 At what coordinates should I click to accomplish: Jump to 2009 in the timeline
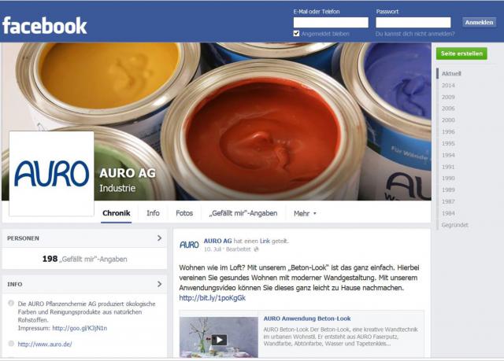pyautogui.click(x=448, y=97)
